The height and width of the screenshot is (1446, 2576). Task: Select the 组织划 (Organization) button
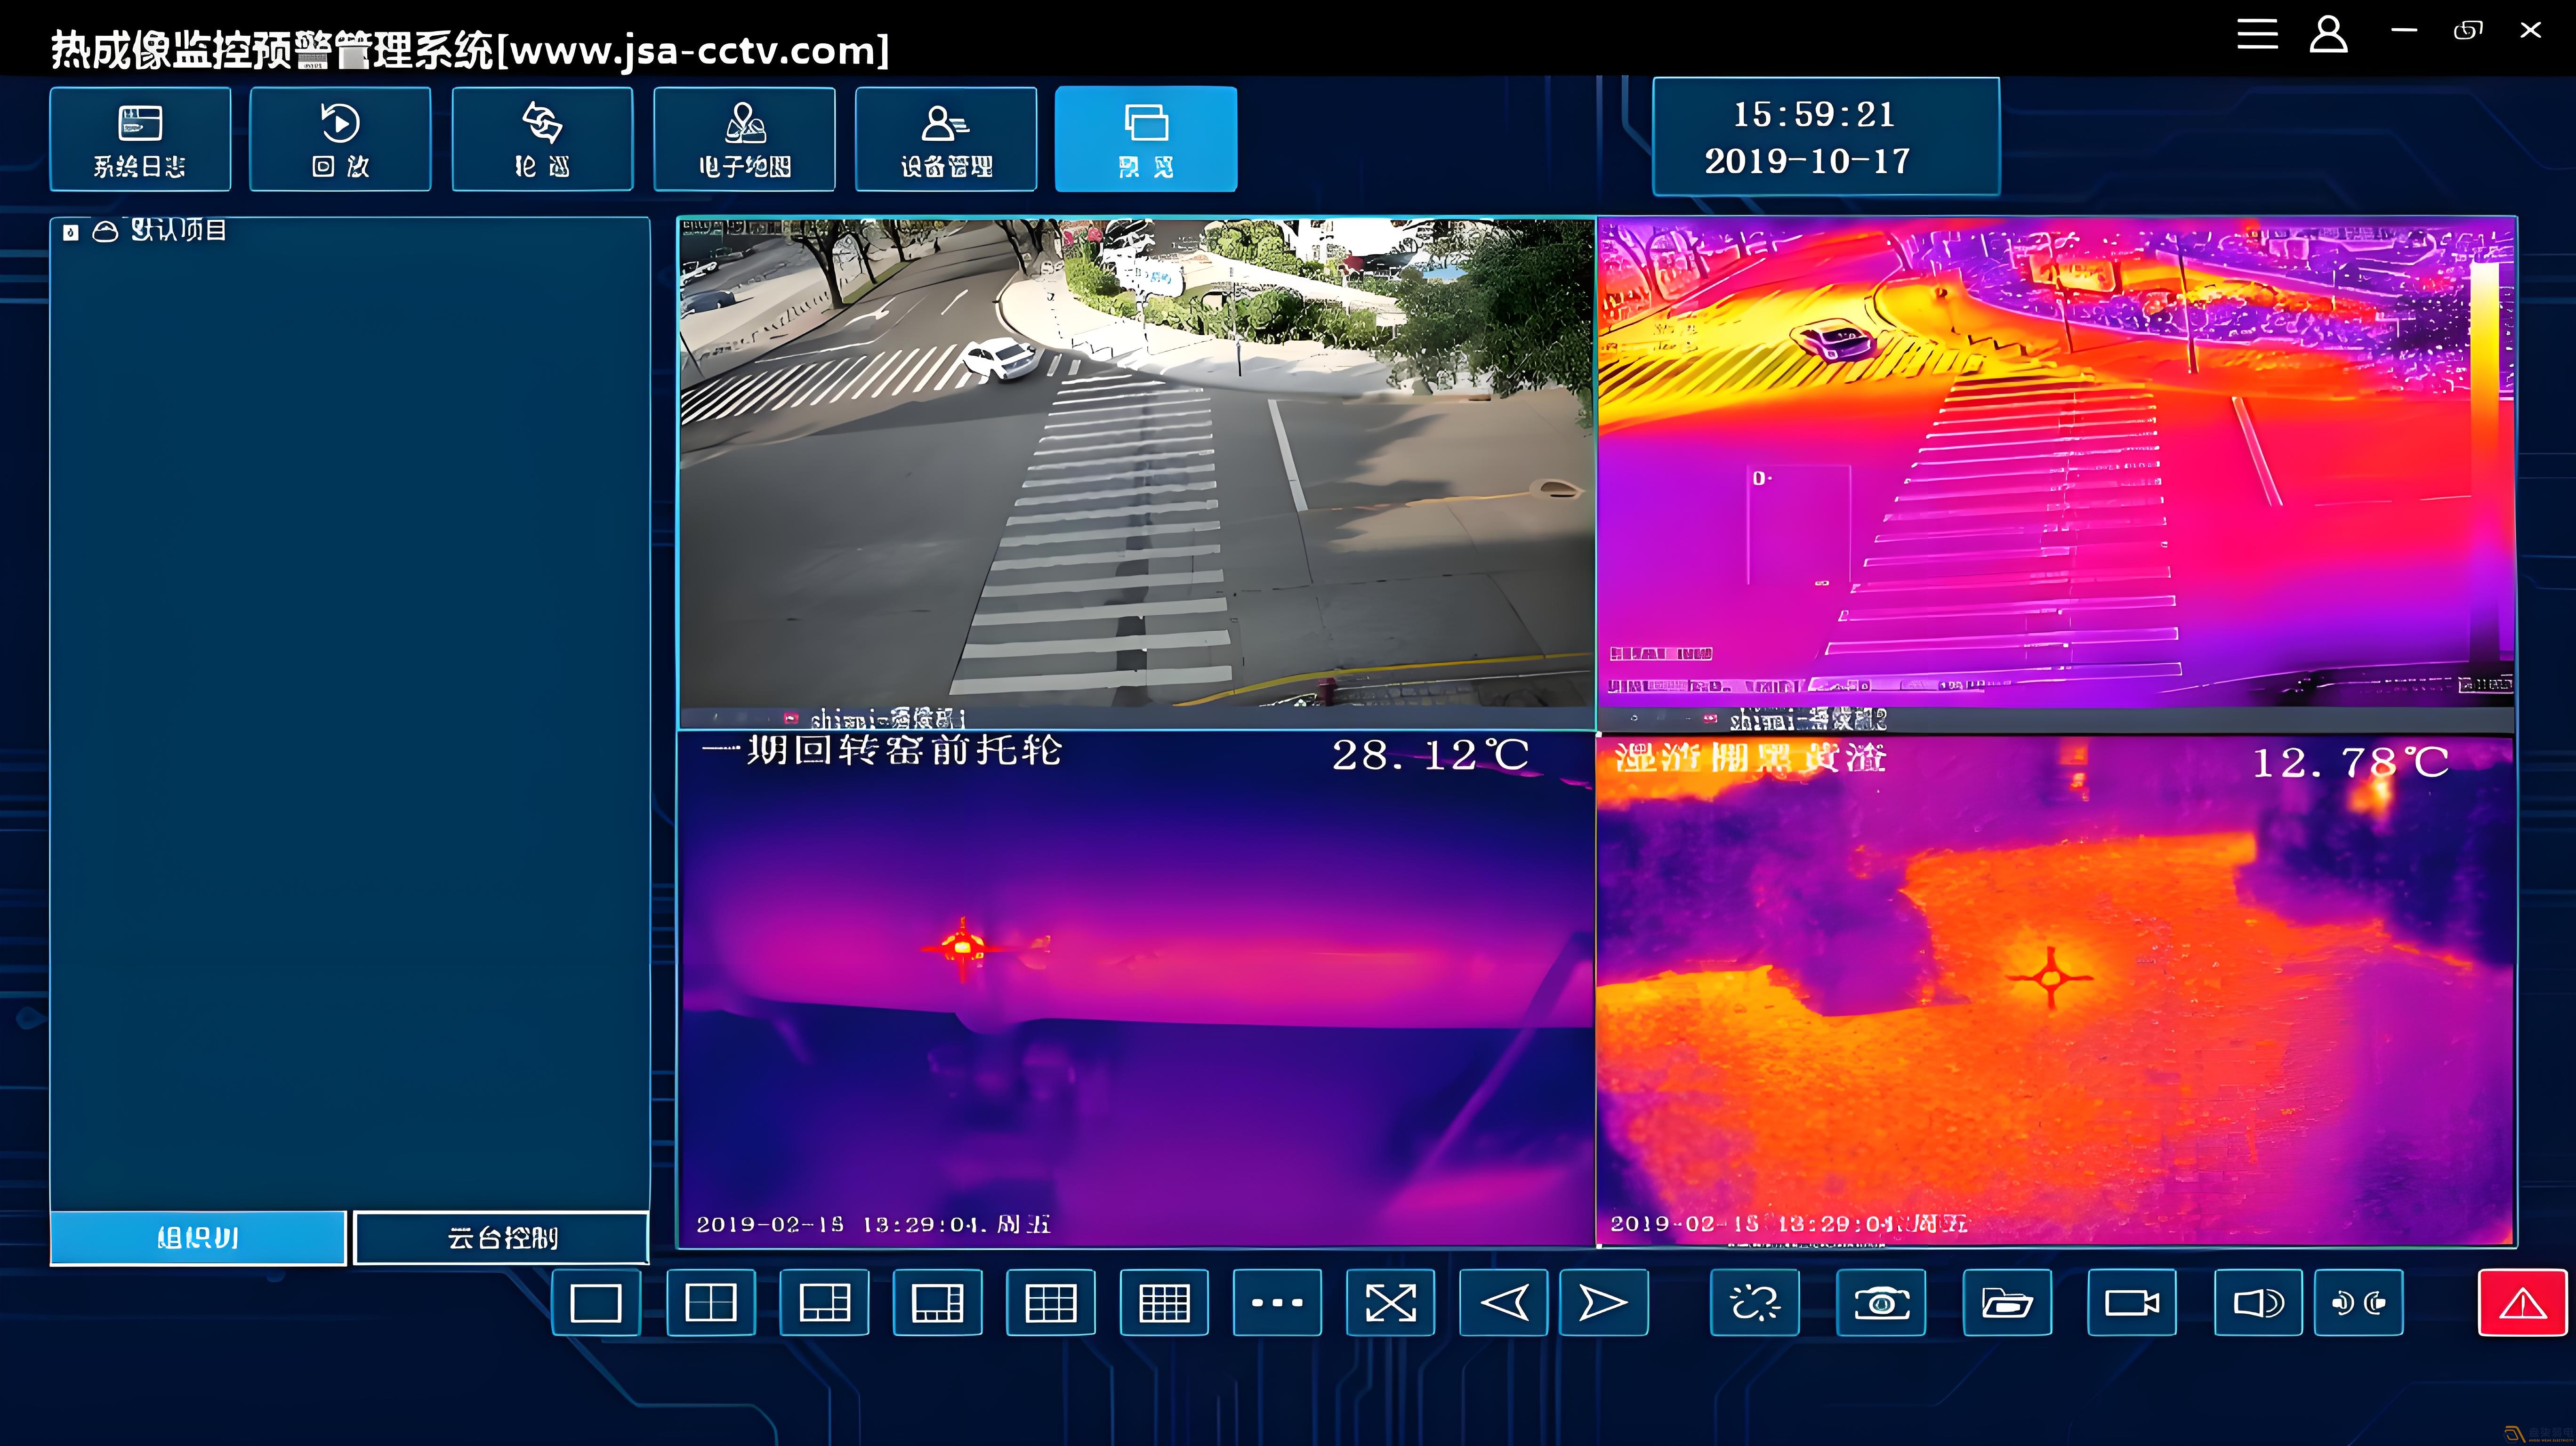point(198,1237)
